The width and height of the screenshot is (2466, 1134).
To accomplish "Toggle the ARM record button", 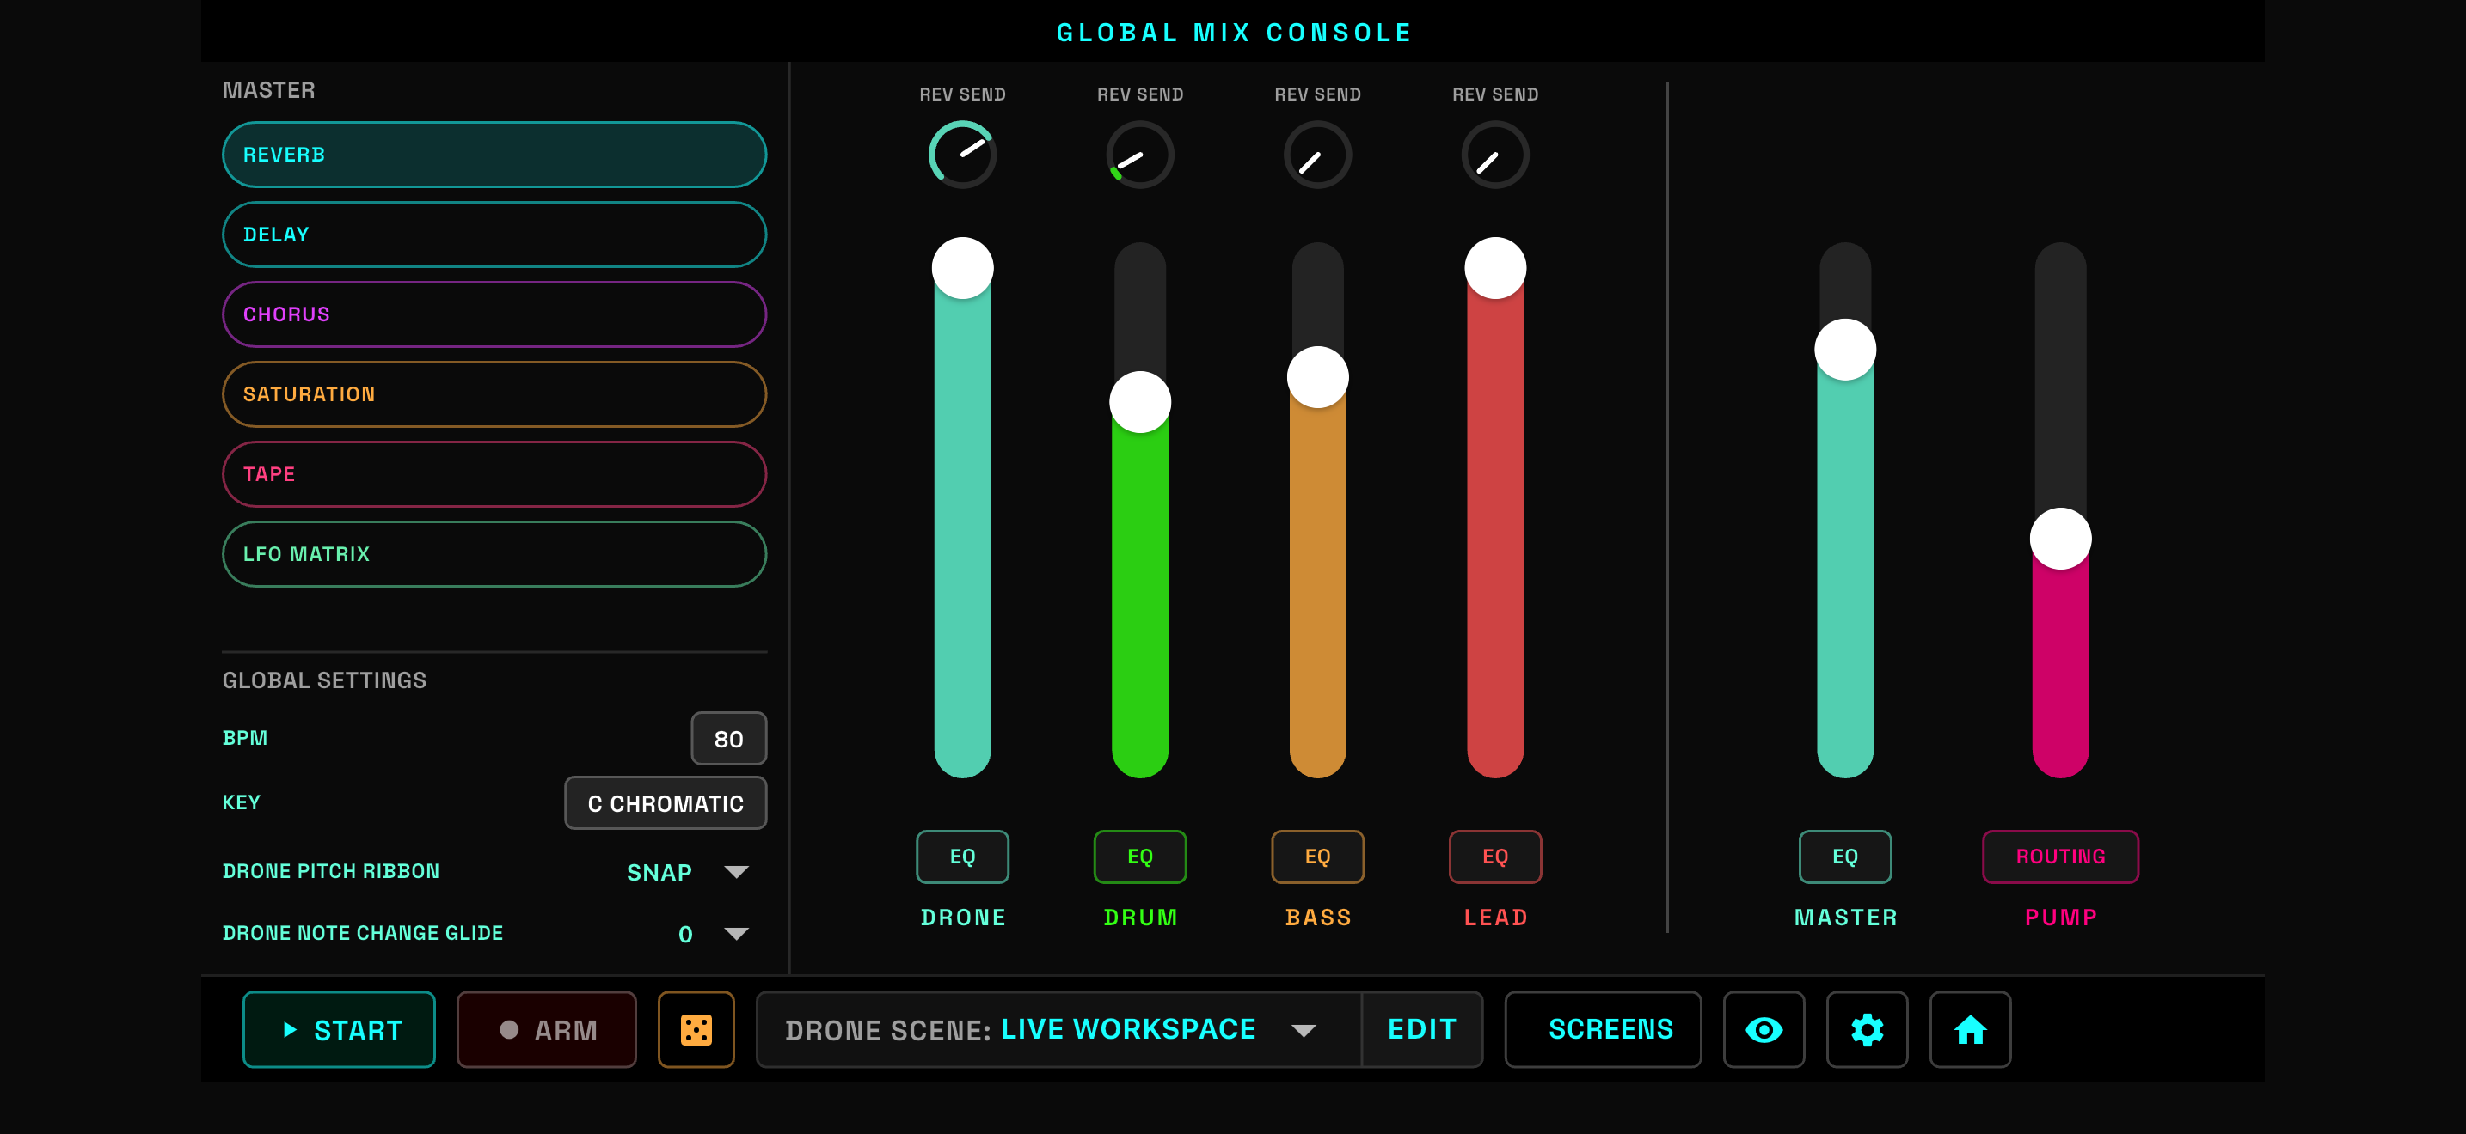I will [x=547, y=1030].
